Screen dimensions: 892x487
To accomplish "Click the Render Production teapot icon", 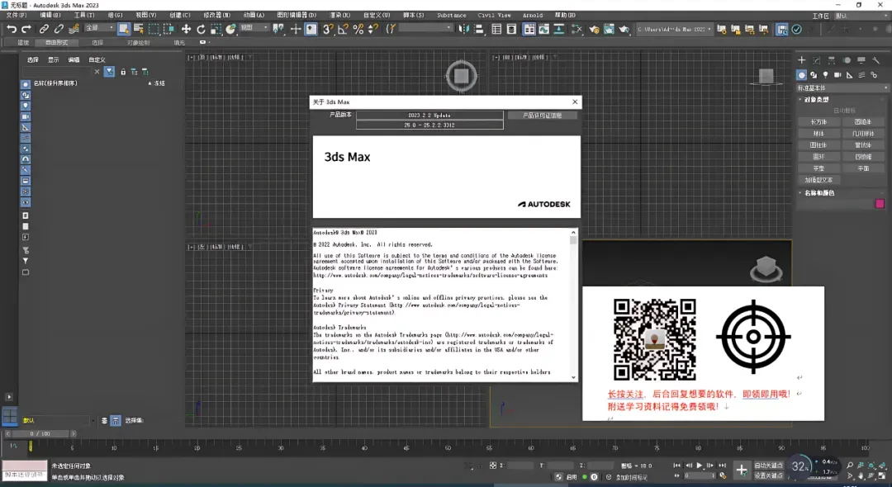I will [624, 29].
